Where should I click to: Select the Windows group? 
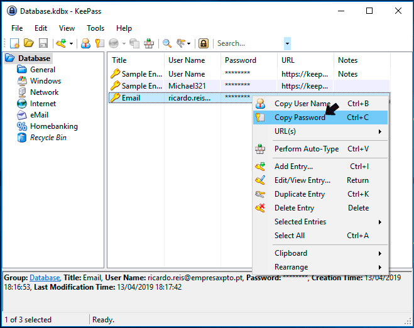45,81
